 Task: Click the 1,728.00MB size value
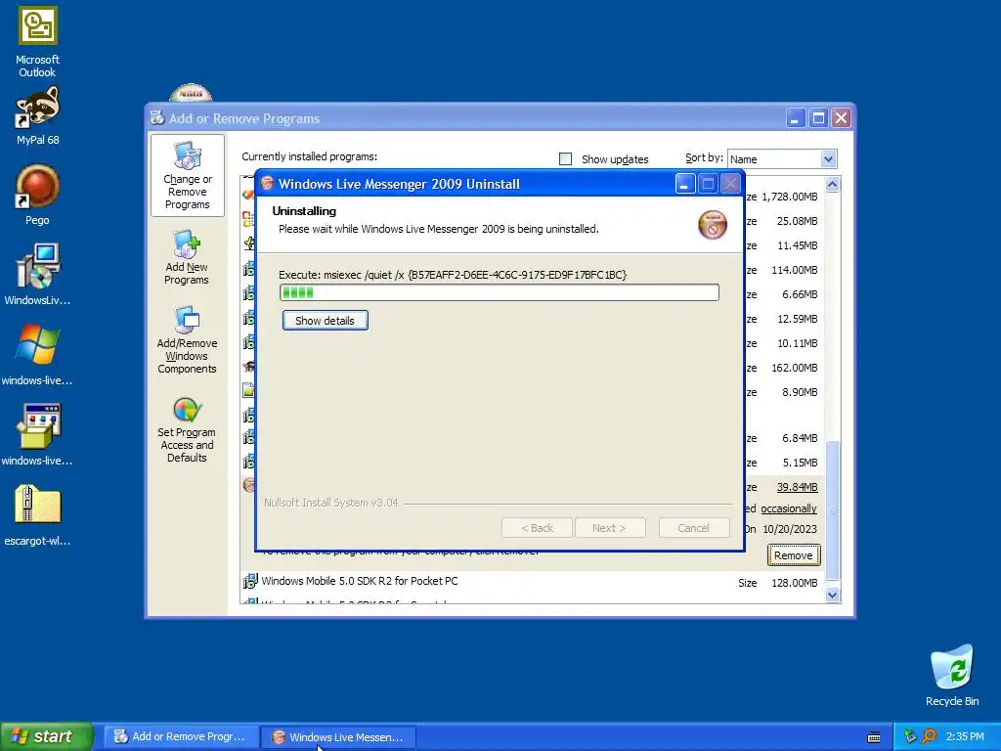tap(790, 197)
